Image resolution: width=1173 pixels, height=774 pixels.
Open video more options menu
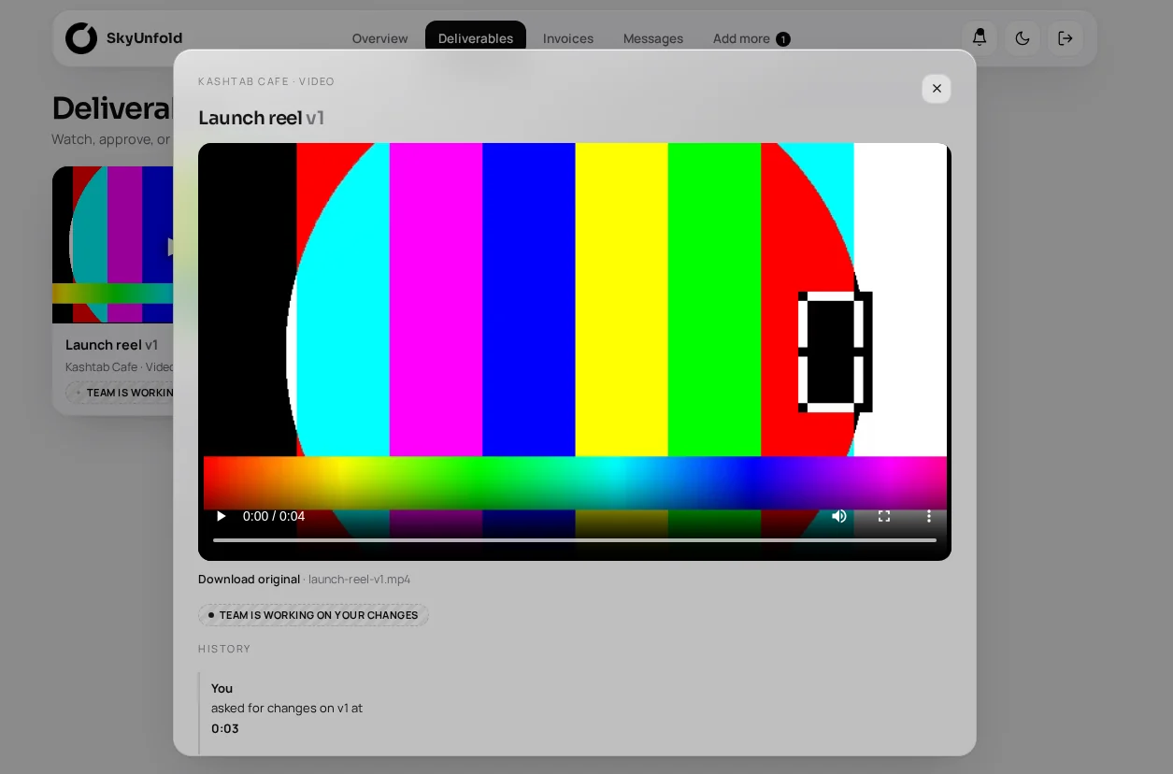(x=929, y=516)
